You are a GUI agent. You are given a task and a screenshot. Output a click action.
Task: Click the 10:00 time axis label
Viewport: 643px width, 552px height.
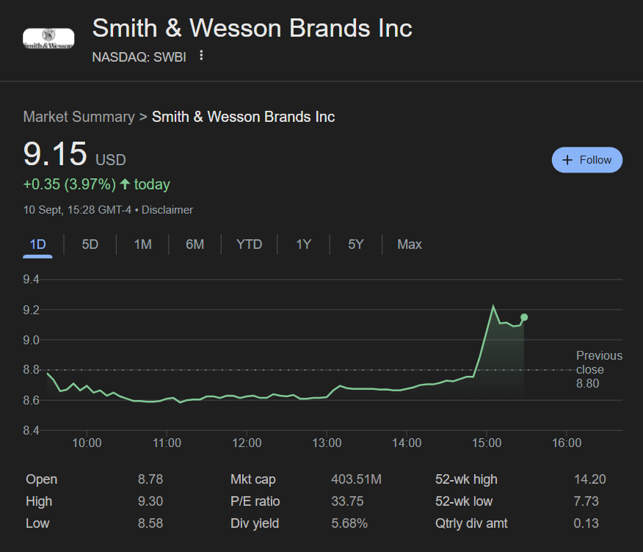tap(87, 443)
